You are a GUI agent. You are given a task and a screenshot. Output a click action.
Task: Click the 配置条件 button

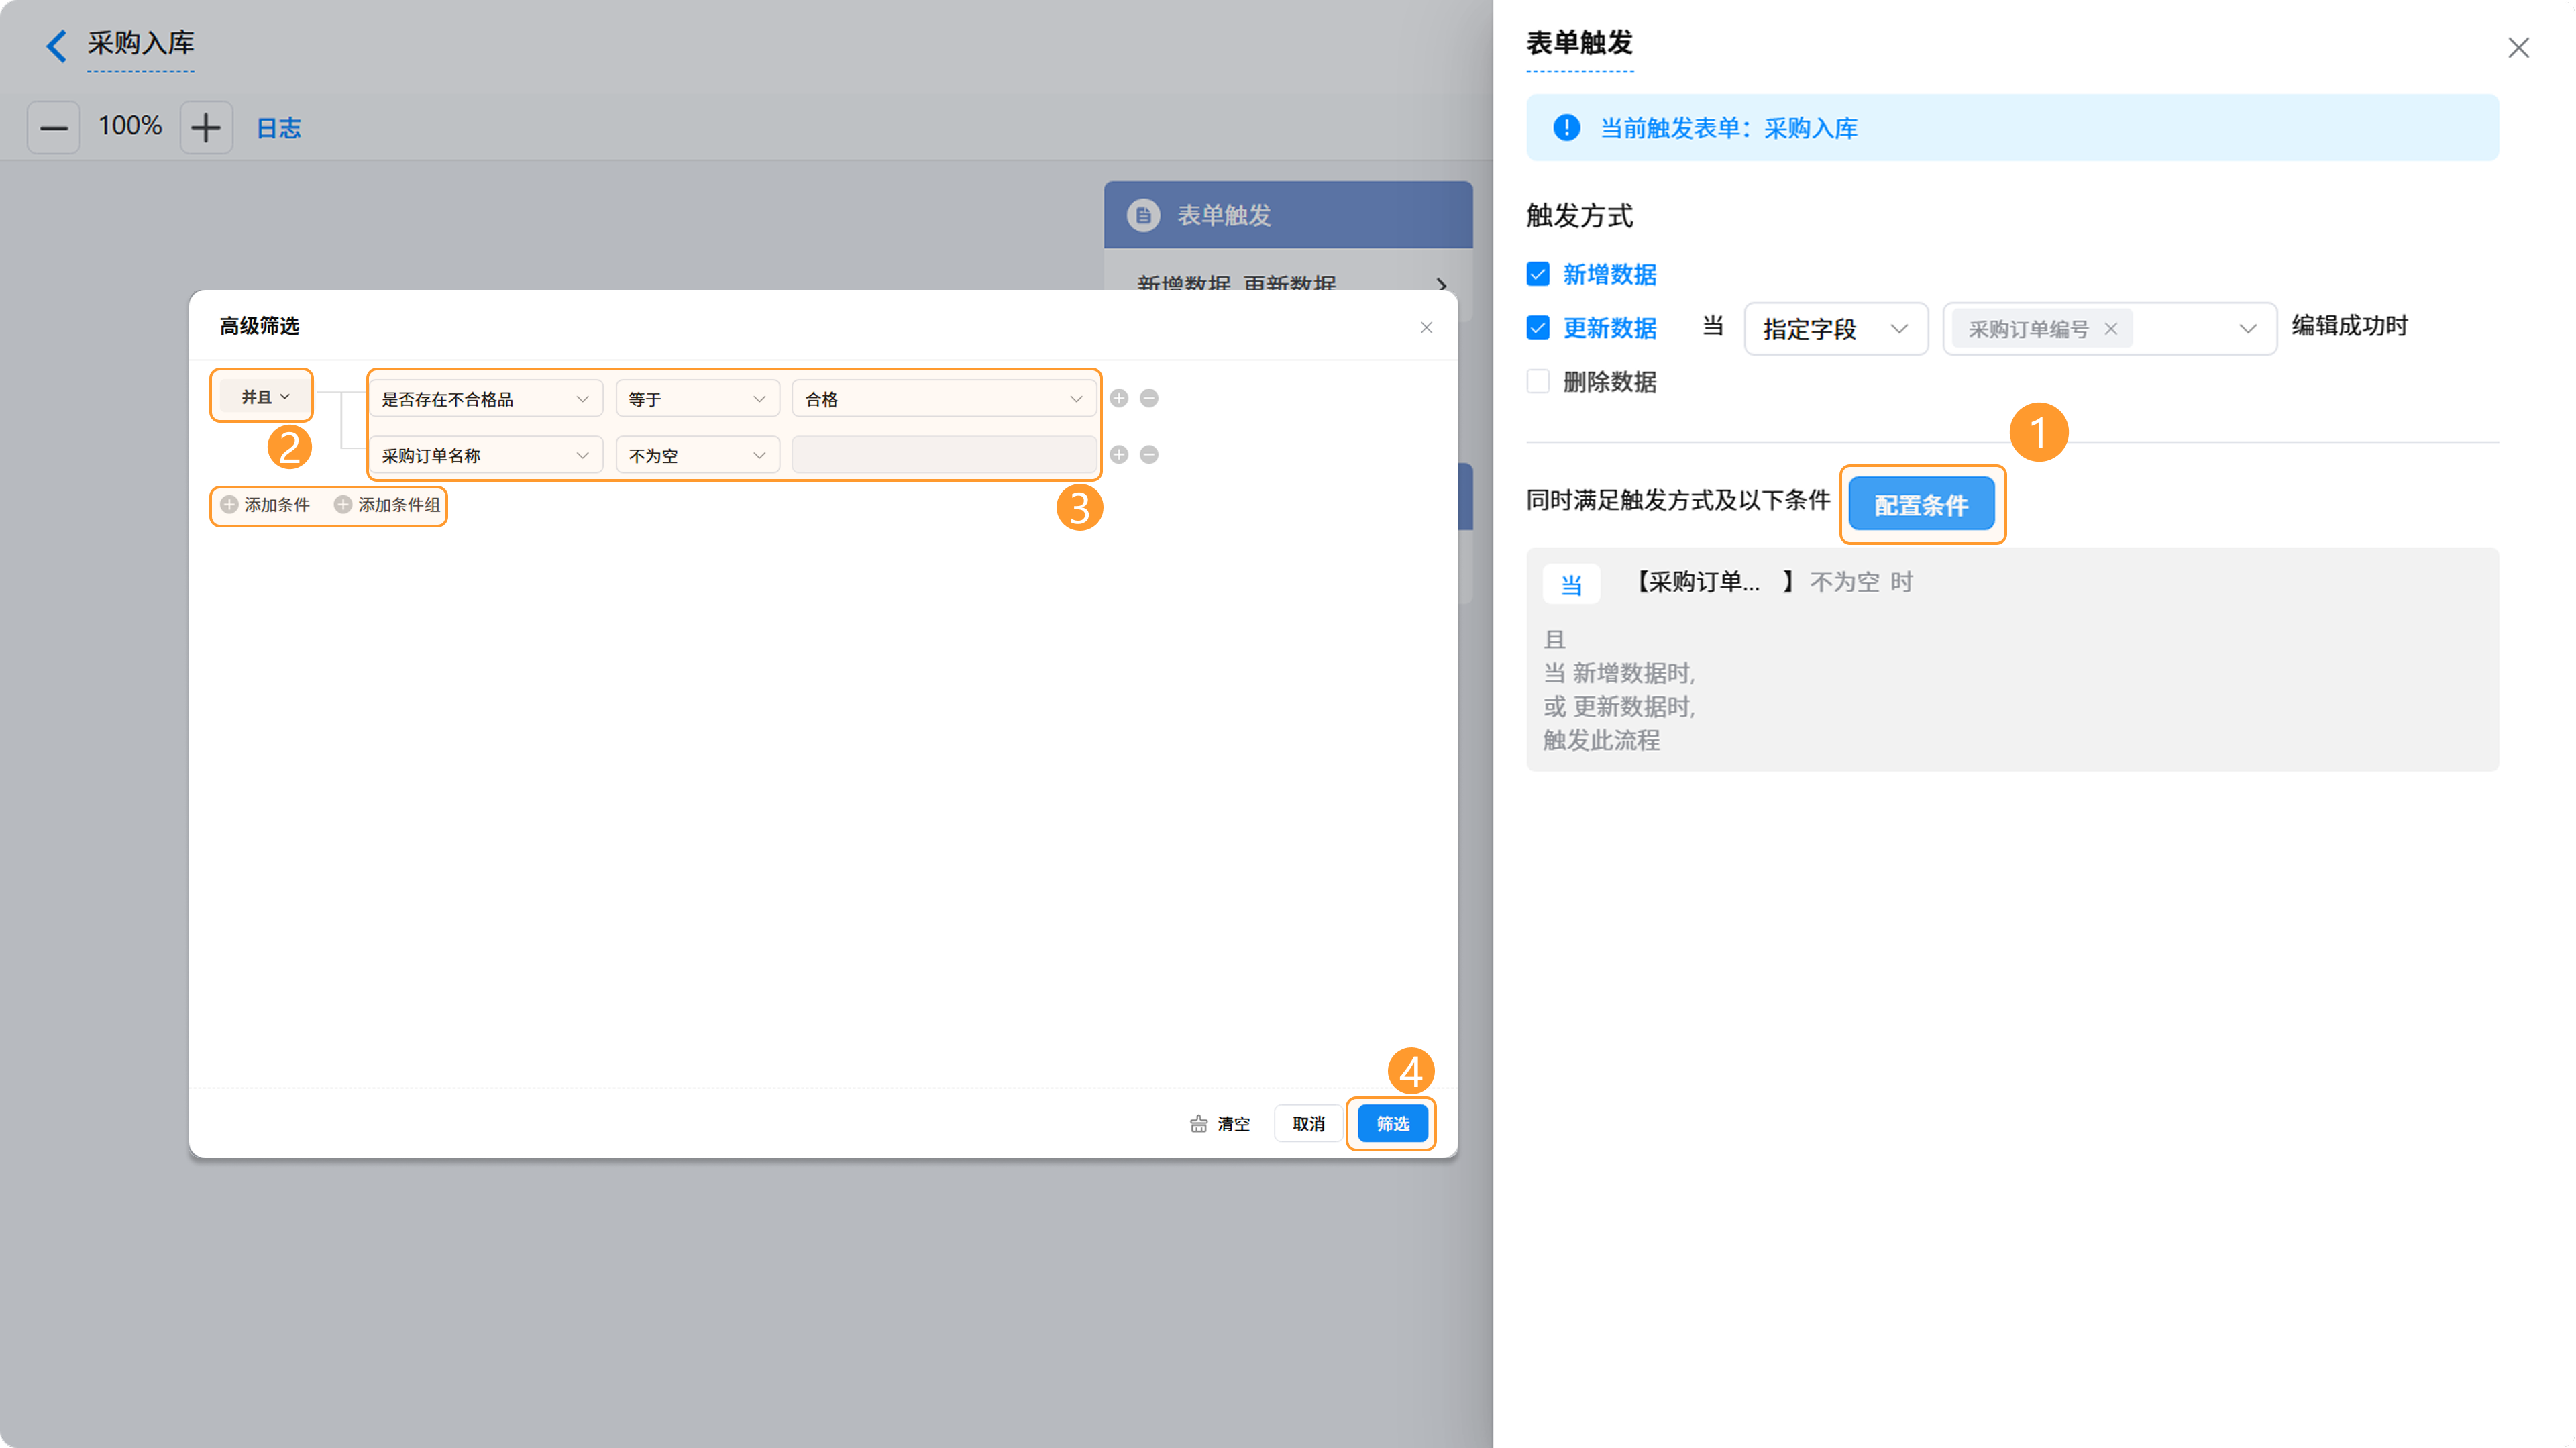1921,505
